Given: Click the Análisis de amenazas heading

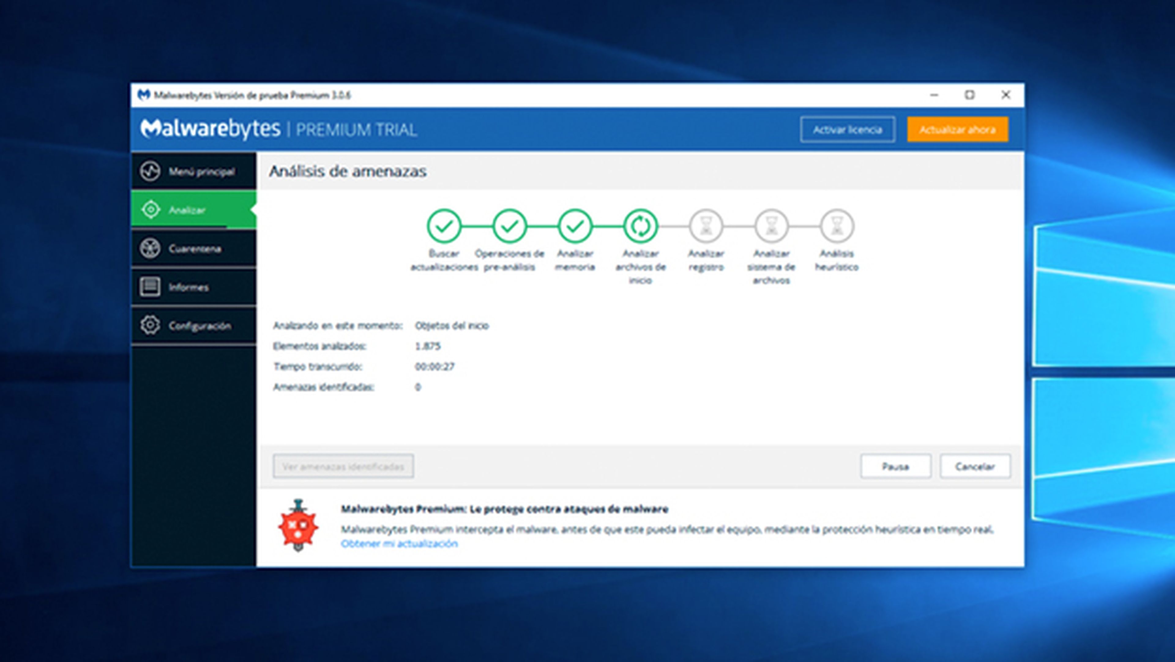Looking at the screenshot, I should (x=348, y=171).
